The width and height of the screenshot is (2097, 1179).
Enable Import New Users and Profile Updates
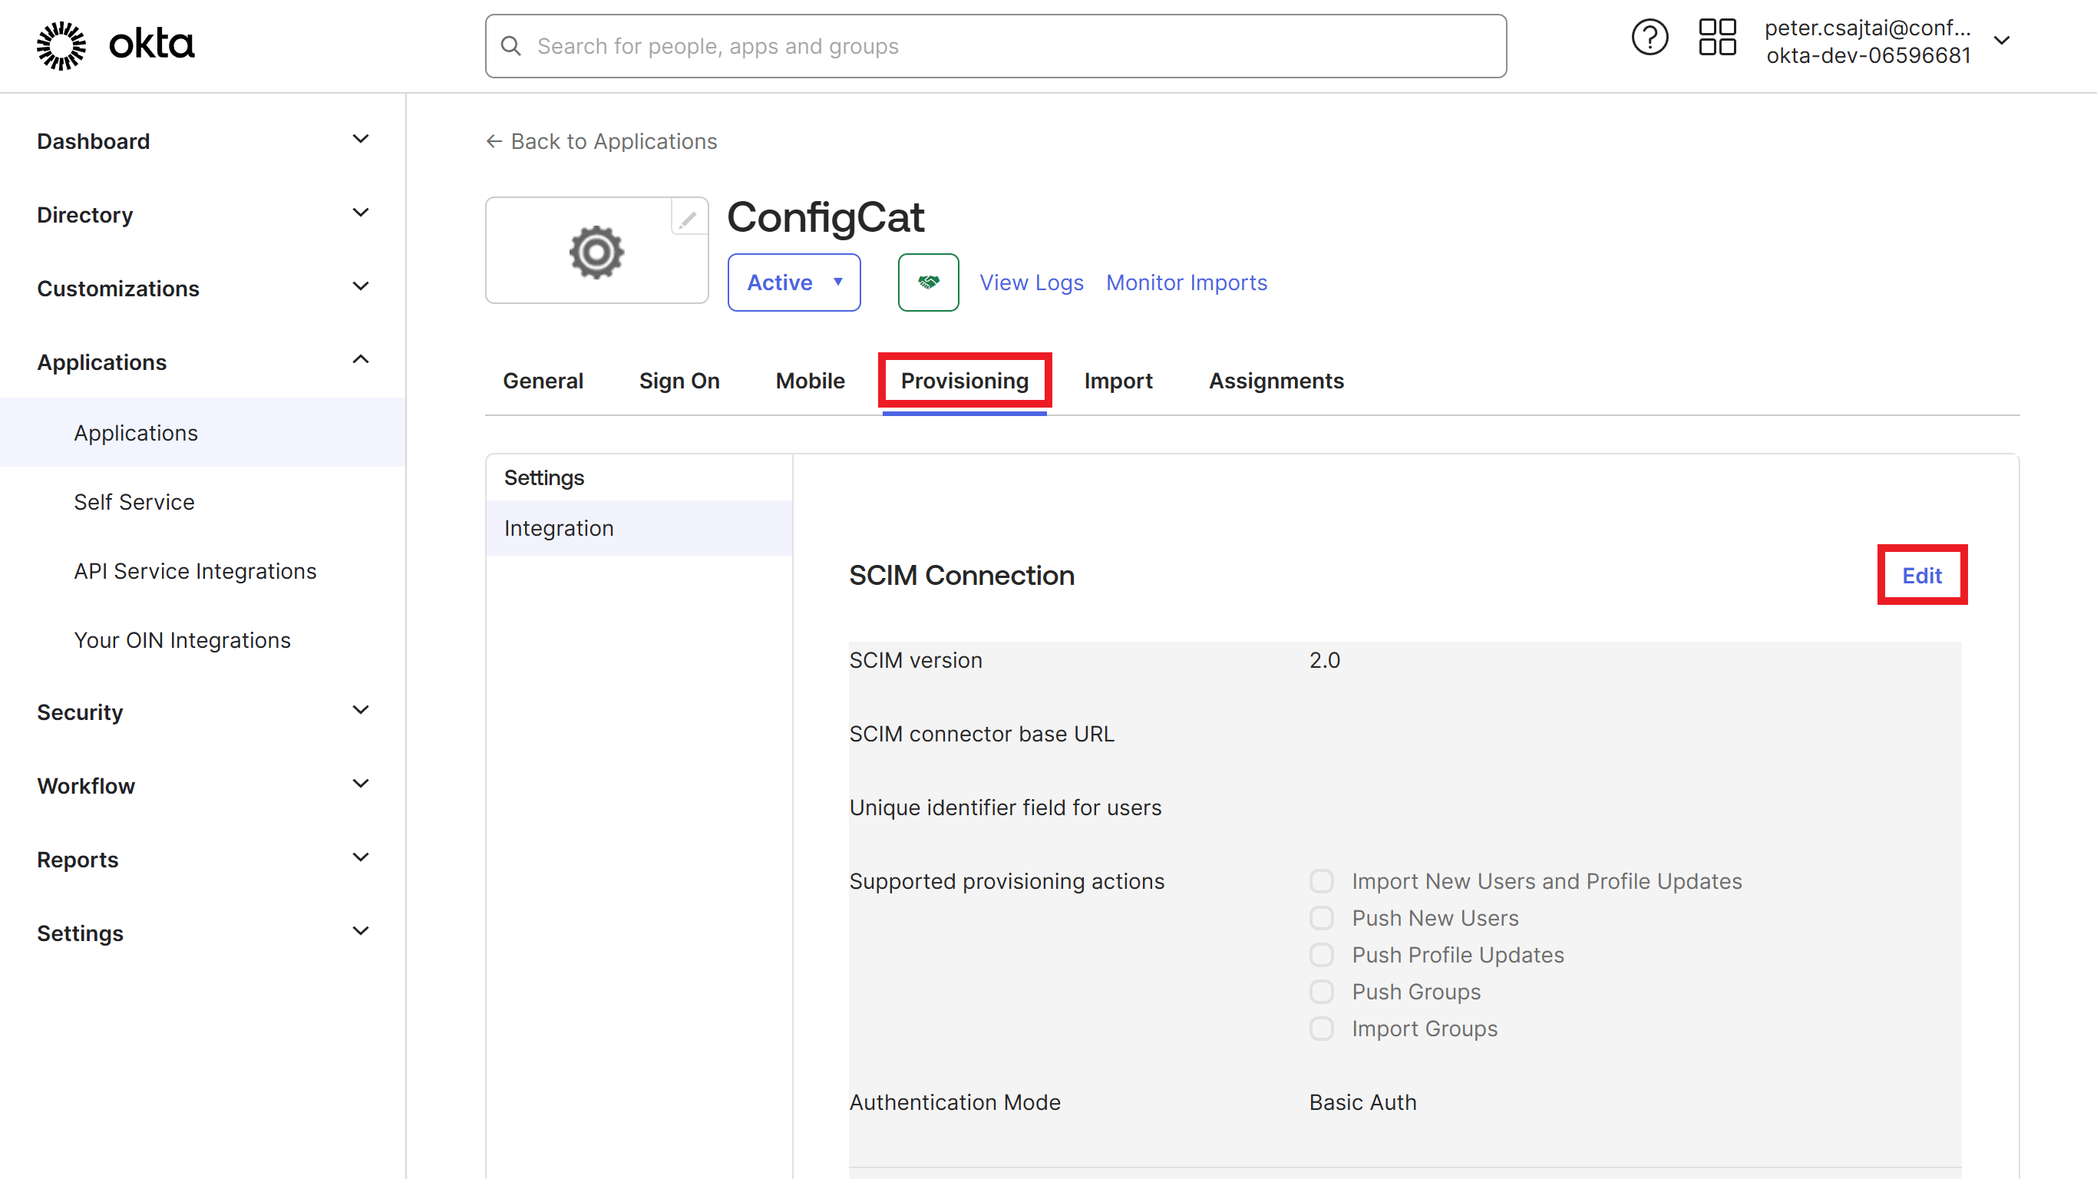pos(1320,881)
